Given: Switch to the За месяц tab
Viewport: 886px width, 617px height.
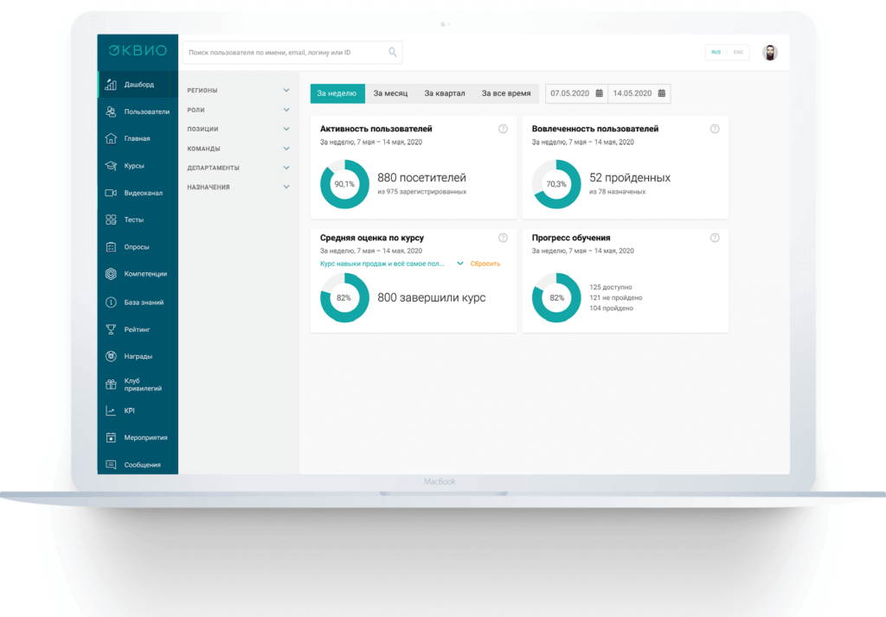Looking at the screenshot, I should [x=390, y=93].
